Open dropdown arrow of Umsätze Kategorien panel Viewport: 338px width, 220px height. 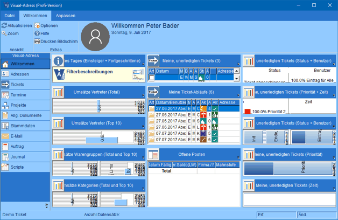click(143, 189)
